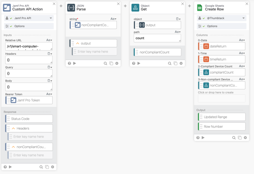Change the object field type in Object Get
The image size is (254, 174).
click(178, 19)
